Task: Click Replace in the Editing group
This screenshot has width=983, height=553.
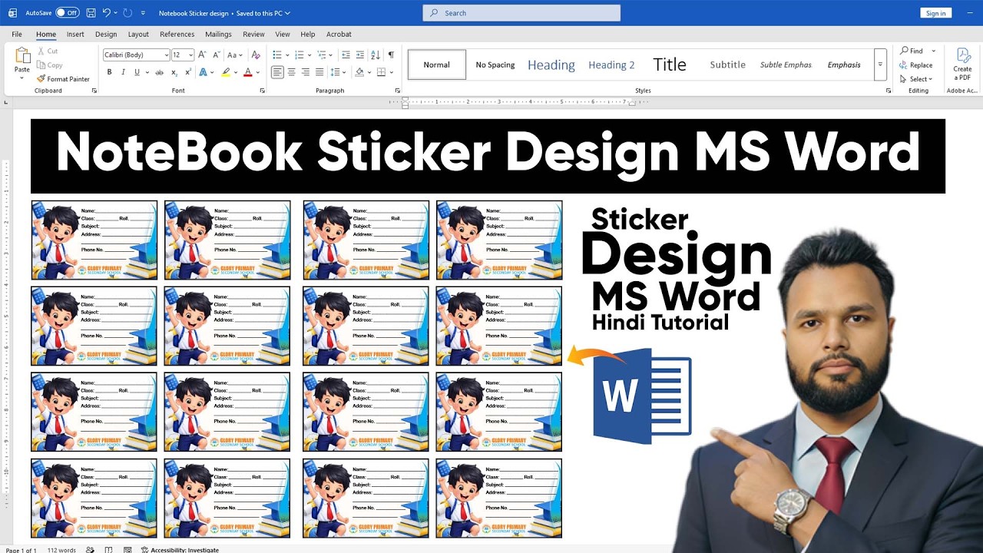Action: pos(916,65)
